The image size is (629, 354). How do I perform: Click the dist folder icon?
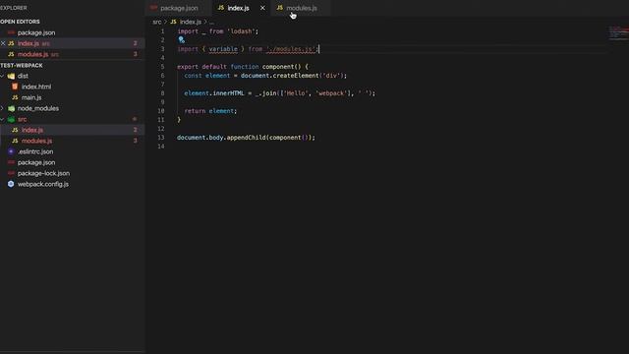coord(11,76)
